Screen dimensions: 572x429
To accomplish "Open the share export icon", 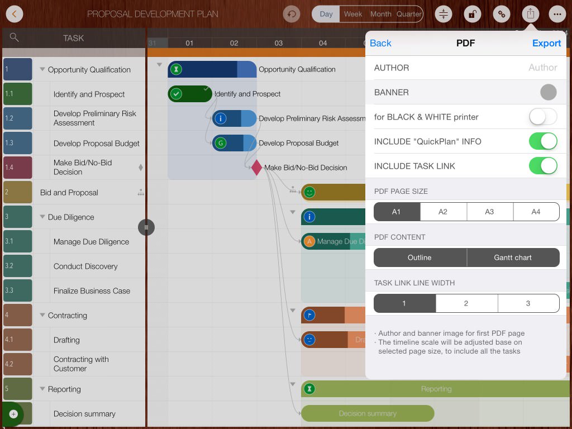I will 530,14.
